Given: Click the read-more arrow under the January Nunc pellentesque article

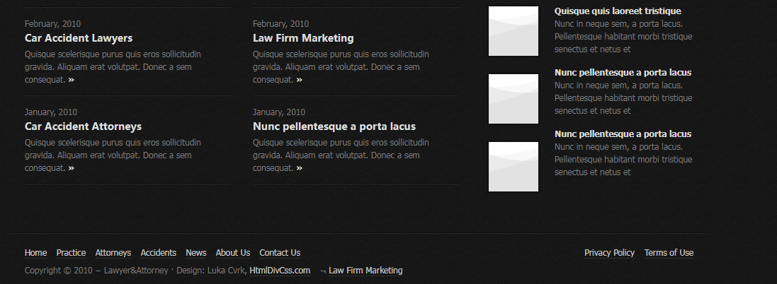Looking at the screenshot, I should point(300,168).
